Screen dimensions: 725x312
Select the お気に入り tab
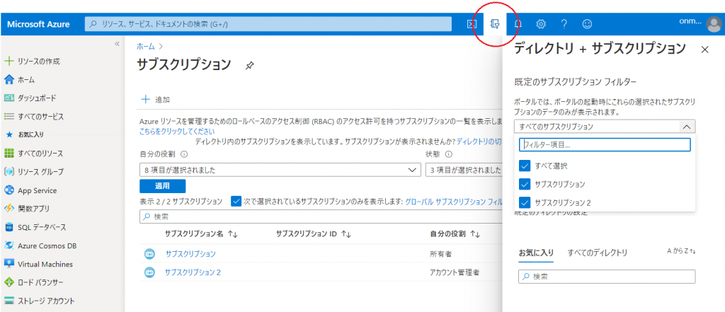tap(536, 253)
